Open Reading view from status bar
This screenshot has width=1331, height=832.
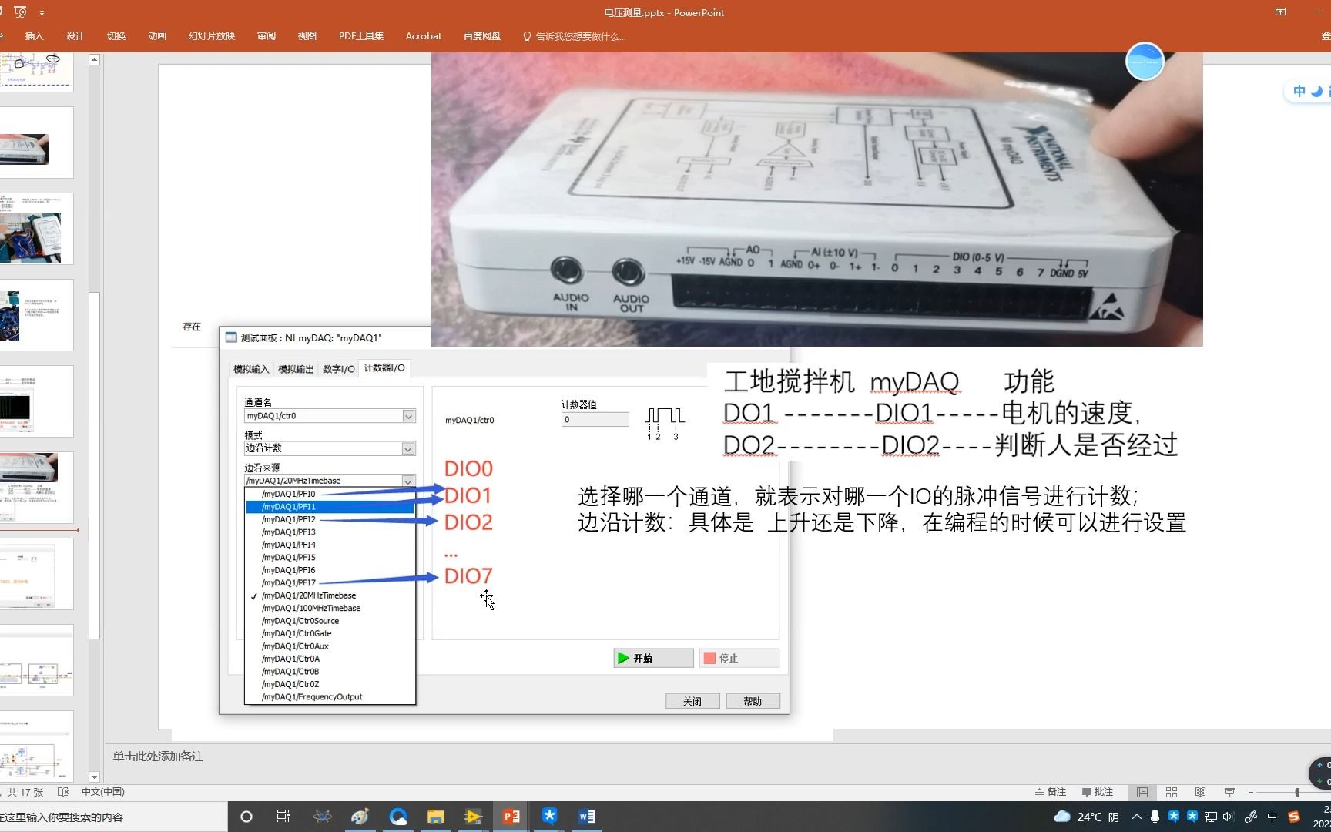click(1200, 792)
